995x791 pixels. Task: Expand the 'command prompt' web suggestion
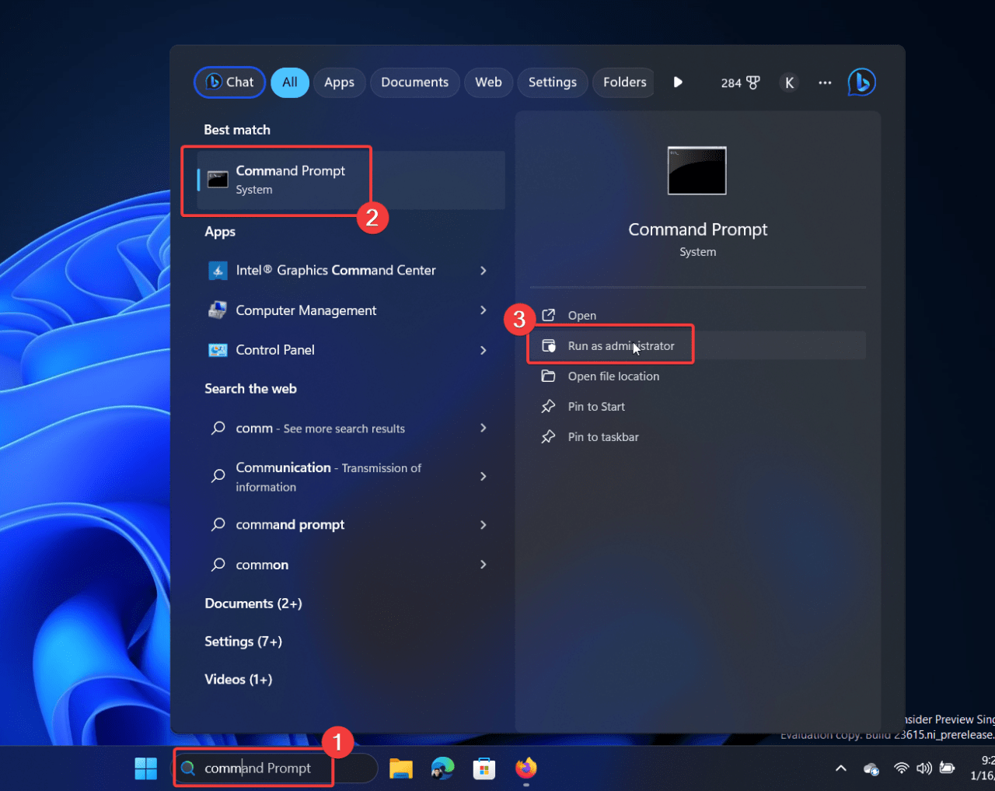484,524
